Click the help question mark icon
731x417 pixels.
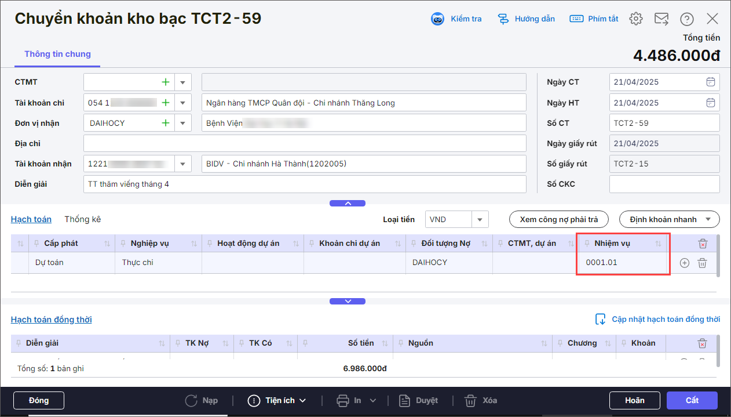[687, 19]
